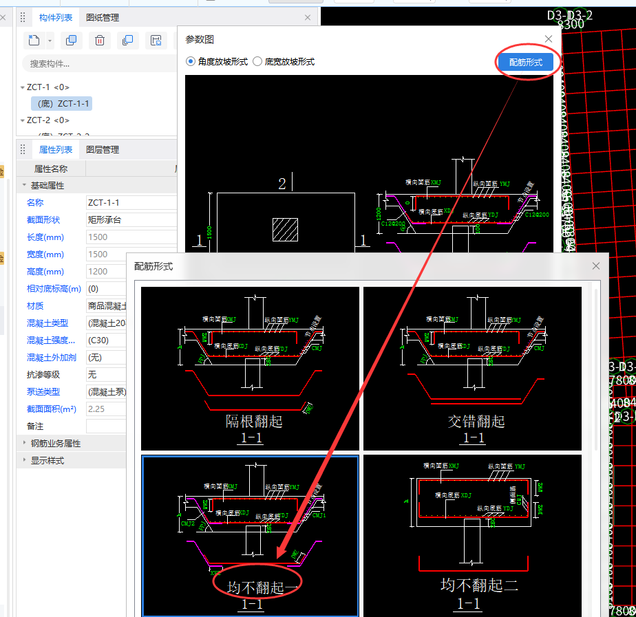Expand 显示样式 section
This screenshot has width=636, height=617.
(x=25, y=460)
